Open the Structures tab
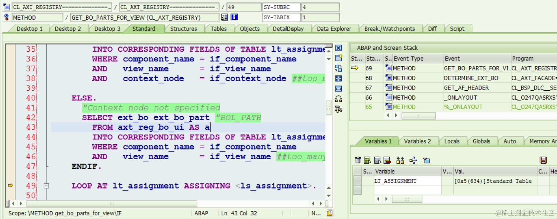This screenshot has width=557, height=219. tap(183, 29)
